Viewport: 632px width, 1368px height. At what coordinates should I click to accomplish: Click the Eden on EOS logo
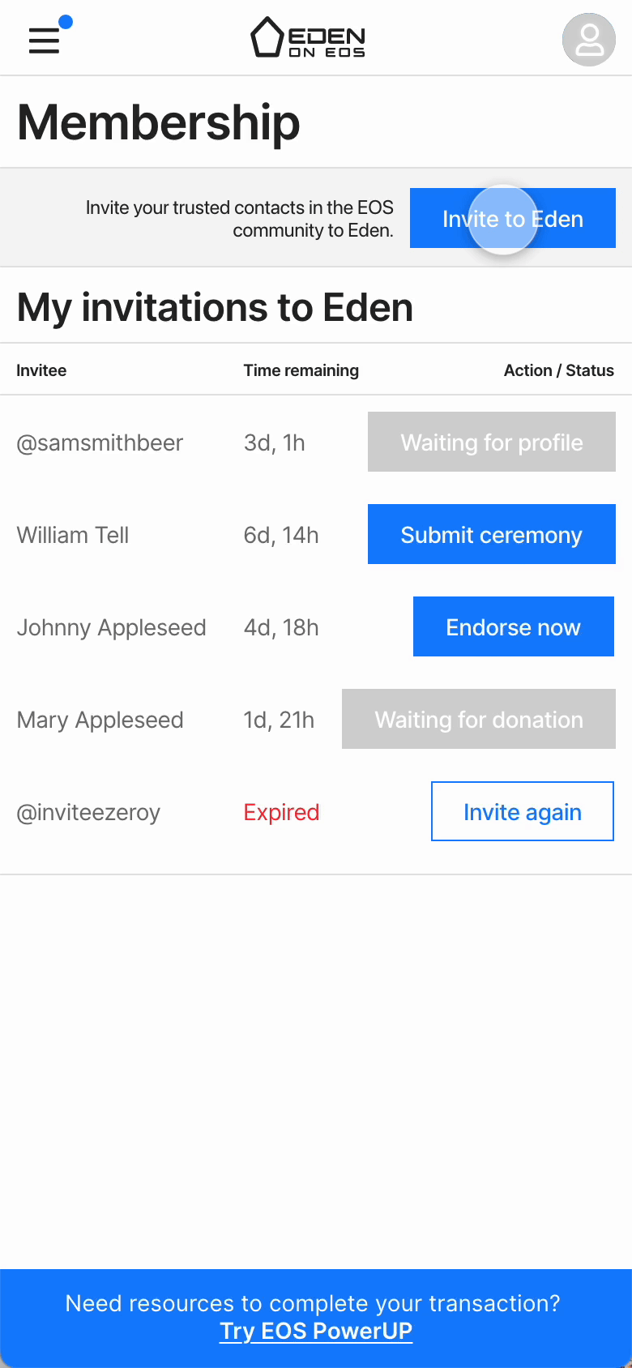[308, 39]
